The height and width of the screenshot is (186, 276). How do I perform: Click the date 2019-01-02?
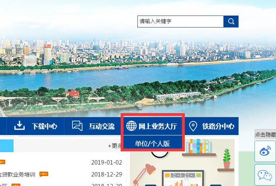tap(107, 162)
